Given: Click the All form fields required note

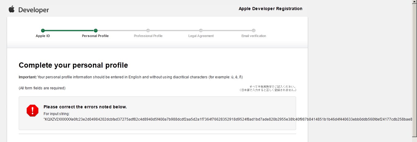Looking at the screenshot, I should (42, 88).
